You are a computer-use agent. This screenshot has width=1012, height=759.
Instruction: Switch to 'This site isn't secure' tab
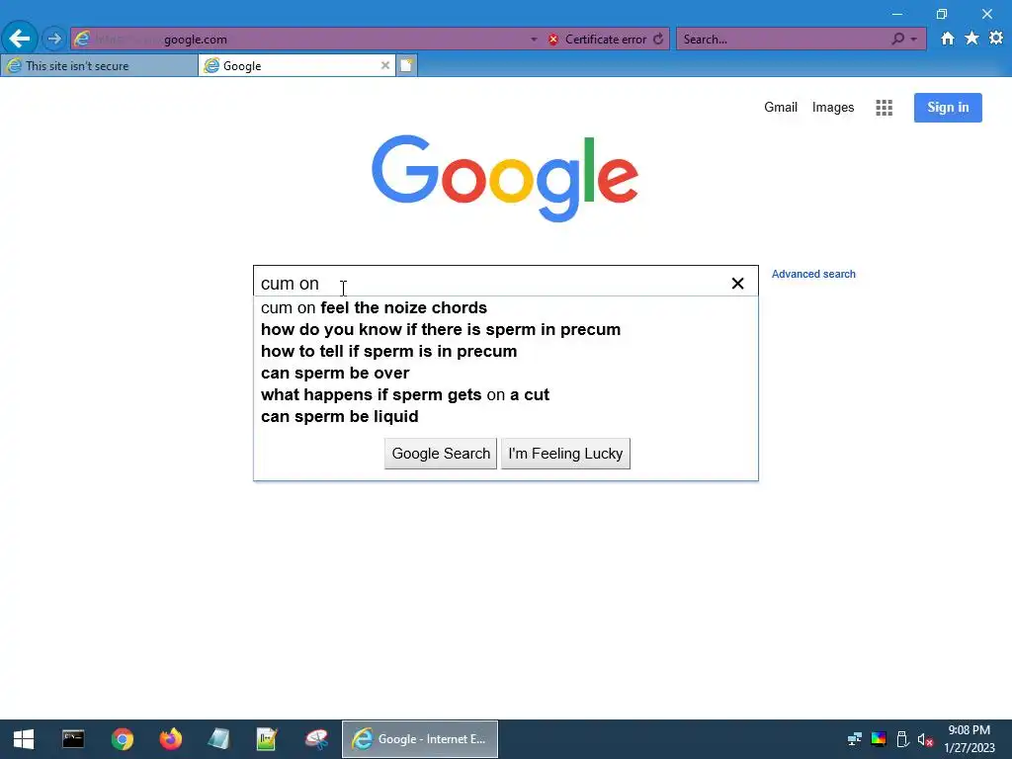[99, 66]
